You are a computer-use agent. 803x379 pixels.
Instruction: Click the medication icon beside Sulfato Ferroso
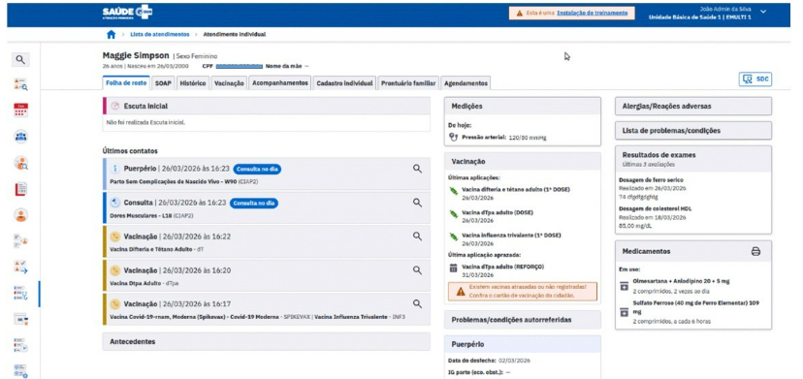coord(624,312)
